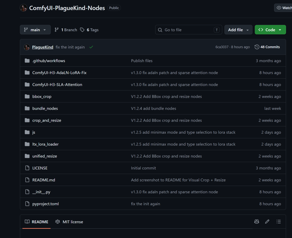Click the pencil edit README icon
The width and height of the screenshot is (292, 238).
pos(267,222)
